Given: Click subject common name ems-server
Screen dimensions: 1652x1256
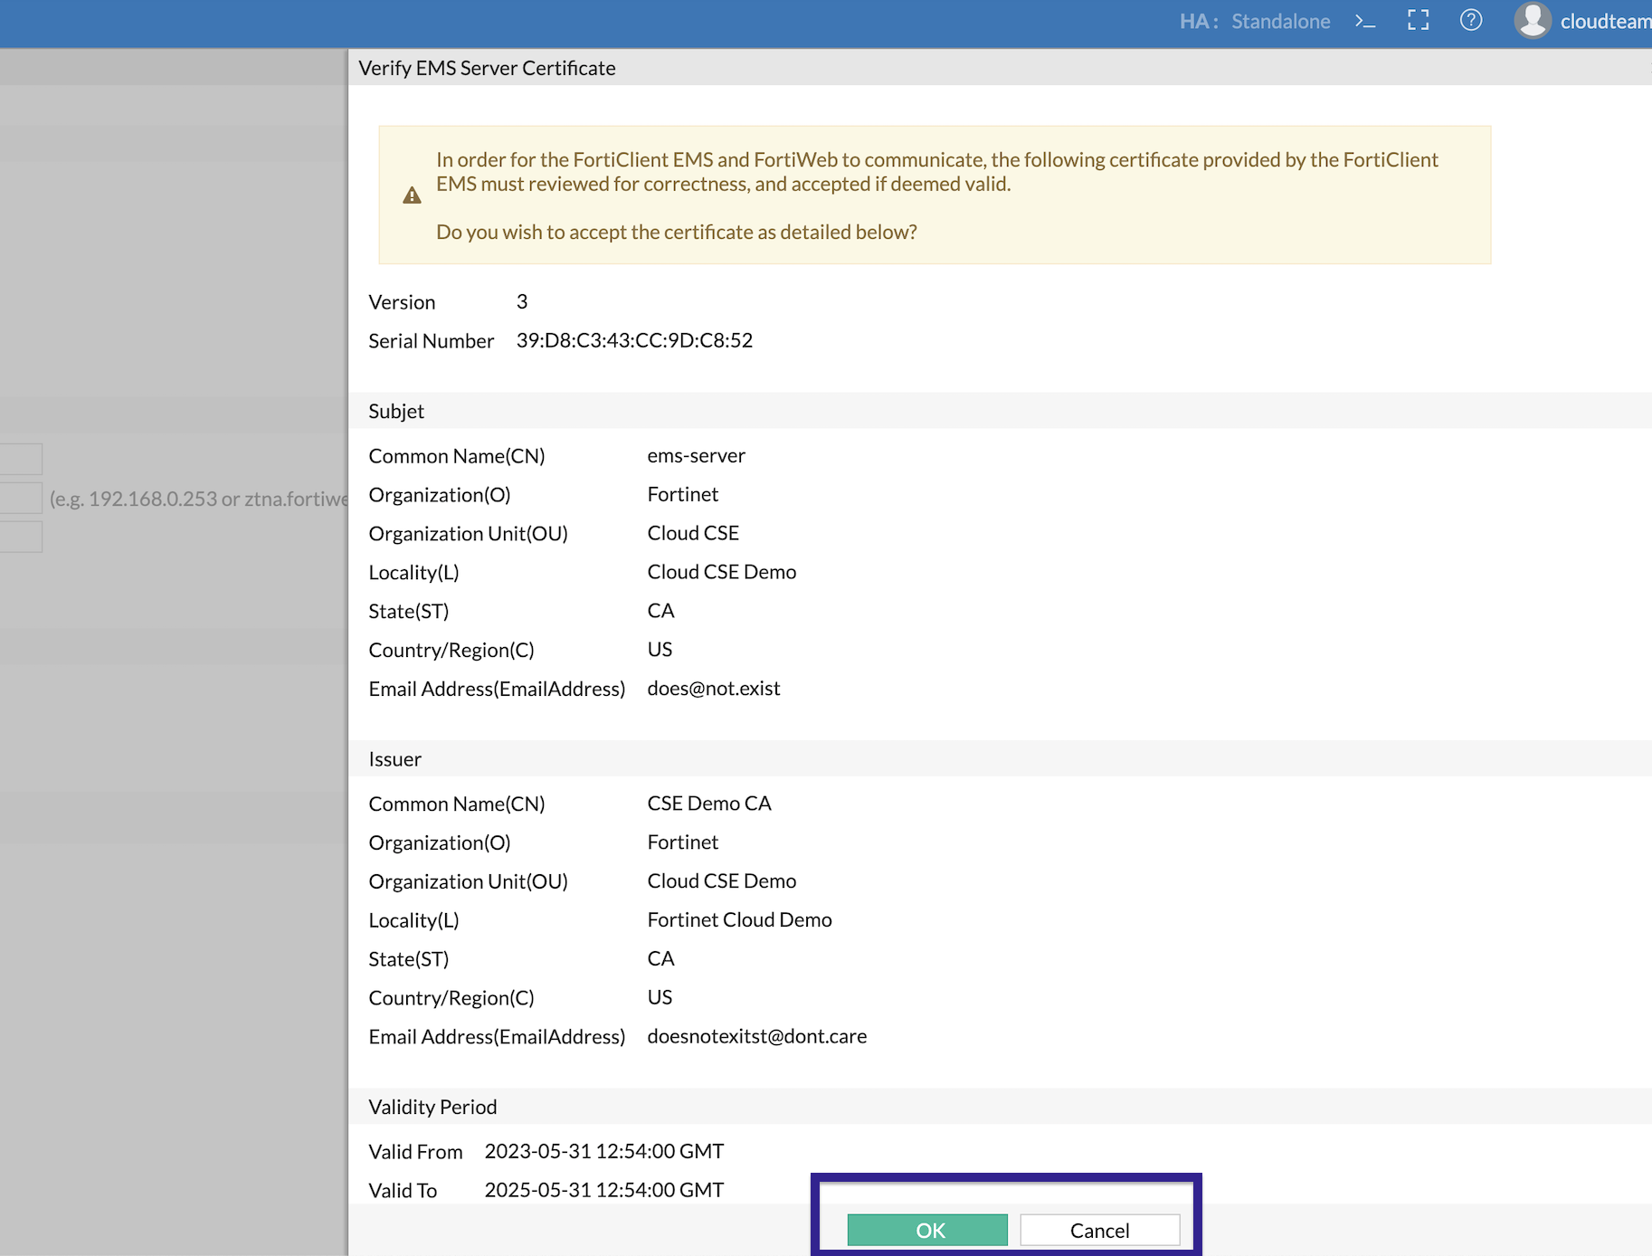Looking at the screenshot, I should 696,455.
